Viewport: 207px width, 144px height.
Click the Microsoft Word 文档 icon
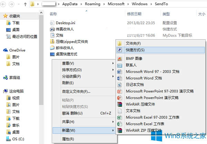tap(120, 78)
